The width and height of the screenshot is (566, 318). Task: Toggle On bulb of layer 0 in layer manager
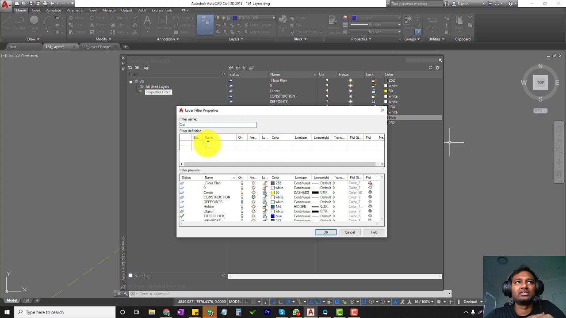point(327,86)
